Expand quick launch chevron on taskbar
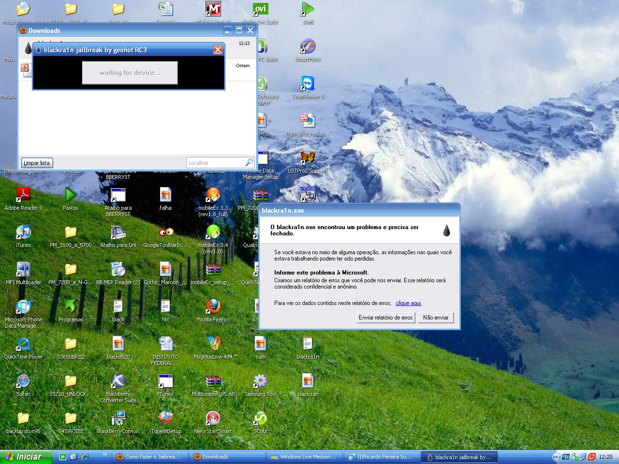 pyautogui.click(x=104, y=455)
